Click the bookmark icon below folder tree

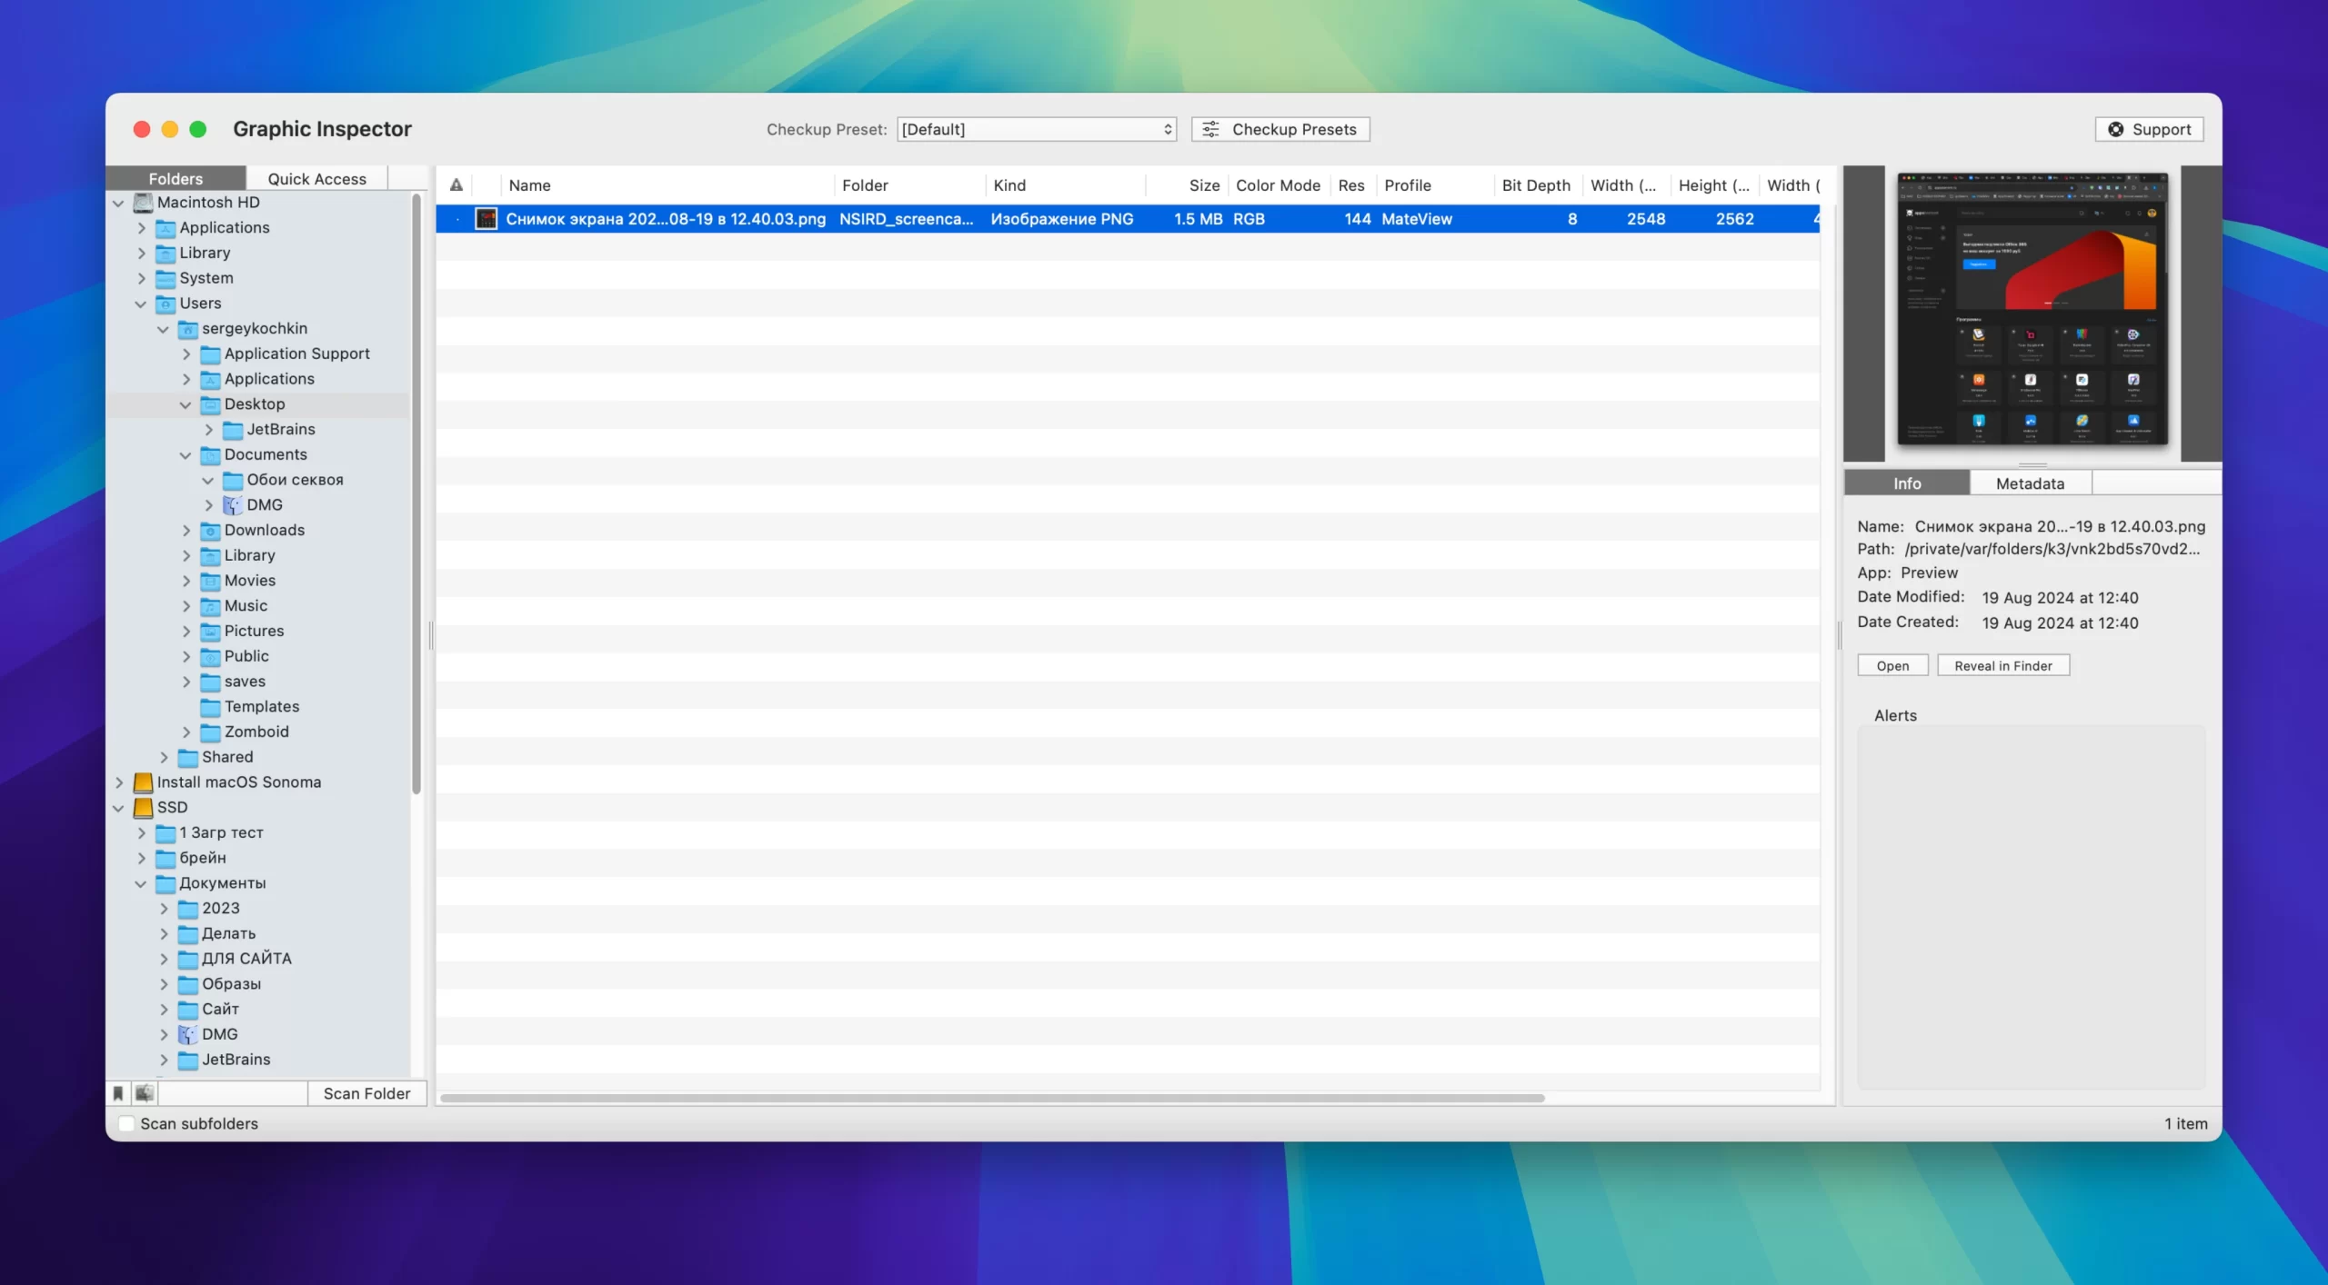[118, 1093]
